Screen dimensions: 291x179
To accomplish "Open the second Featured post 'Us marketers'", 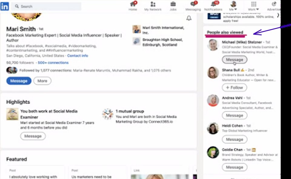I will click(x=97, y=173).
